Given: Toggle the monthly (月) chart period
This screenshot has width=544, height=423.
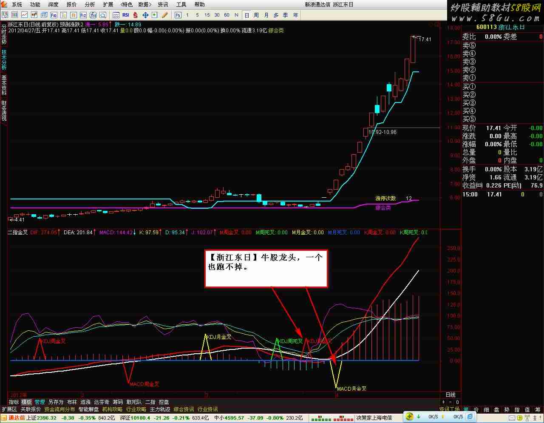Looking at the screenshot, I should (x=266, y=15).
